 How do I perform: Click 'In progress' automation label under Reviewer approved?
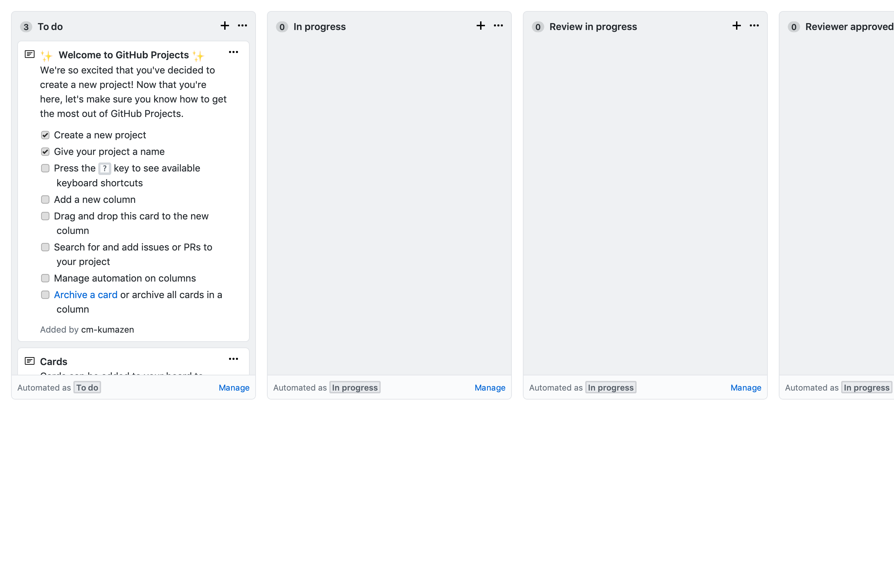click(x=866, y=388)
